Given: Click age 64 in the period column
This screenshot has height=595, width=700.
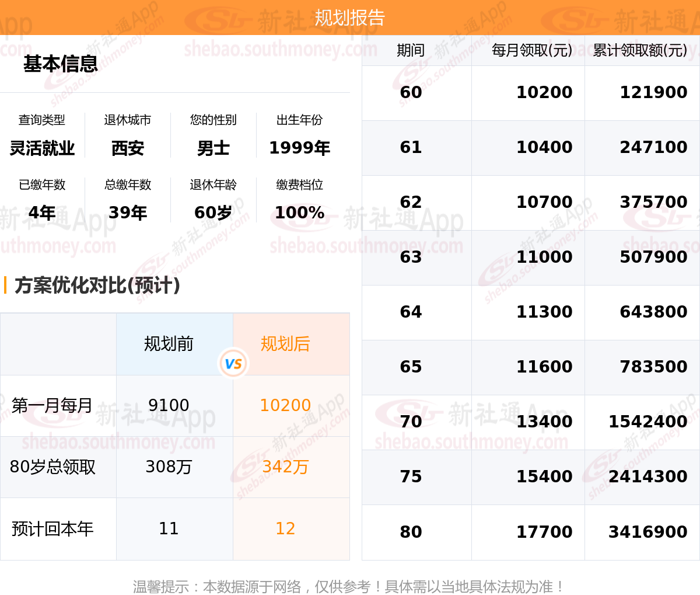Looking at the screenshot, I should pos(411,312).
